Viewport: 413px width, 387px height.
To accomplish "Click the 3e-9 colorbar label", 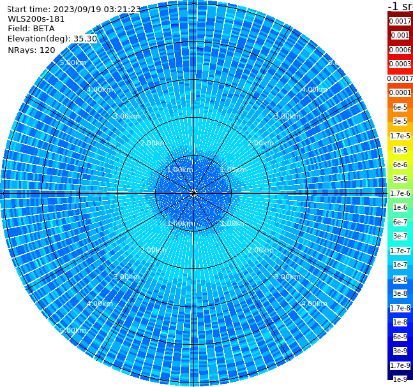I will pos(400,351).
